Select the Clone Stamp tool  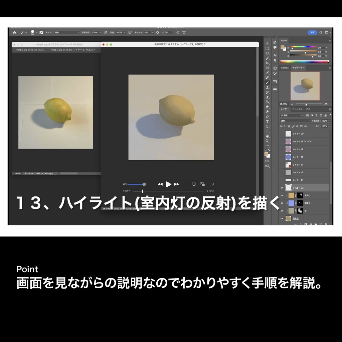(268, 87)
